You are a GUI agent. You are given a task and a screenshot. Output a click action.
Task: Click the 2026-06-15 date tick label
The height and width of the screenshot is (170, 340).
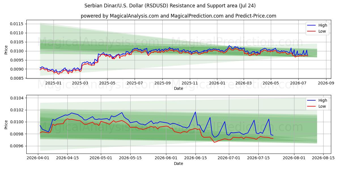pos(195,158)
